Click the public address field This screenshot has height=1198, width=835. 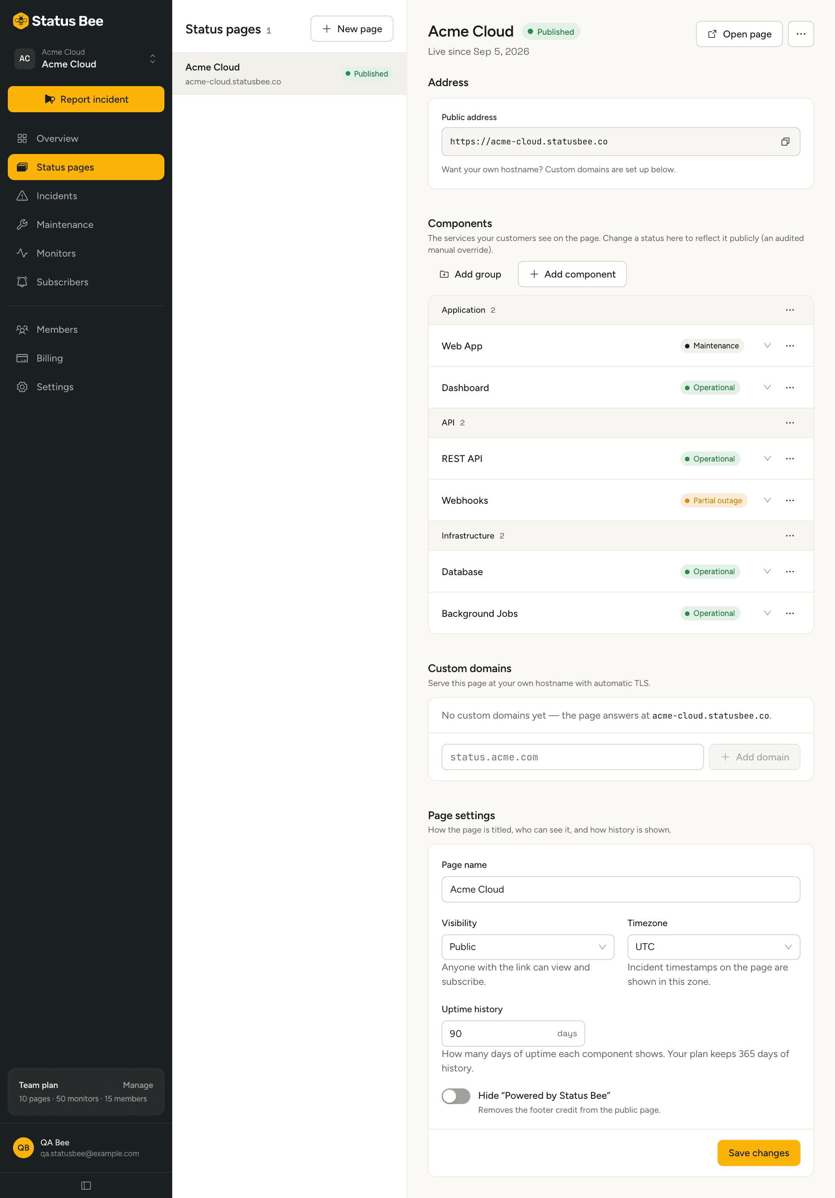(x=621, y=141)
